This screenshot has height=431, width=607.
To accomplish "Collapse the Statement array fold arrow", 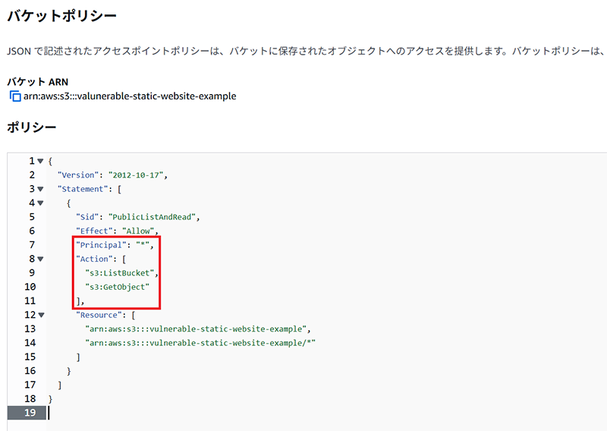I will (x=41, y=189).
